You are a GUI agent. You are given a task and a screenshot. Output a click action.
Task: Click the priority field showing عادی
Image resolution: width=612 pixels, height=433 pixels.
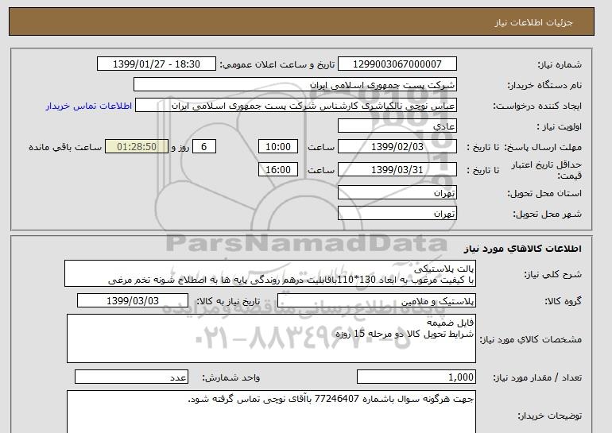(x=397, y=126)
